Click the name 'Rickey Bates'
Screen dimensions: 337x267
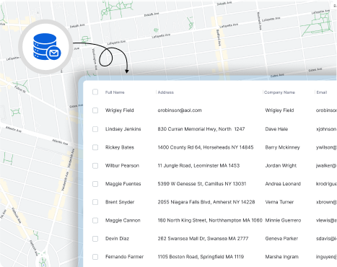120,147
